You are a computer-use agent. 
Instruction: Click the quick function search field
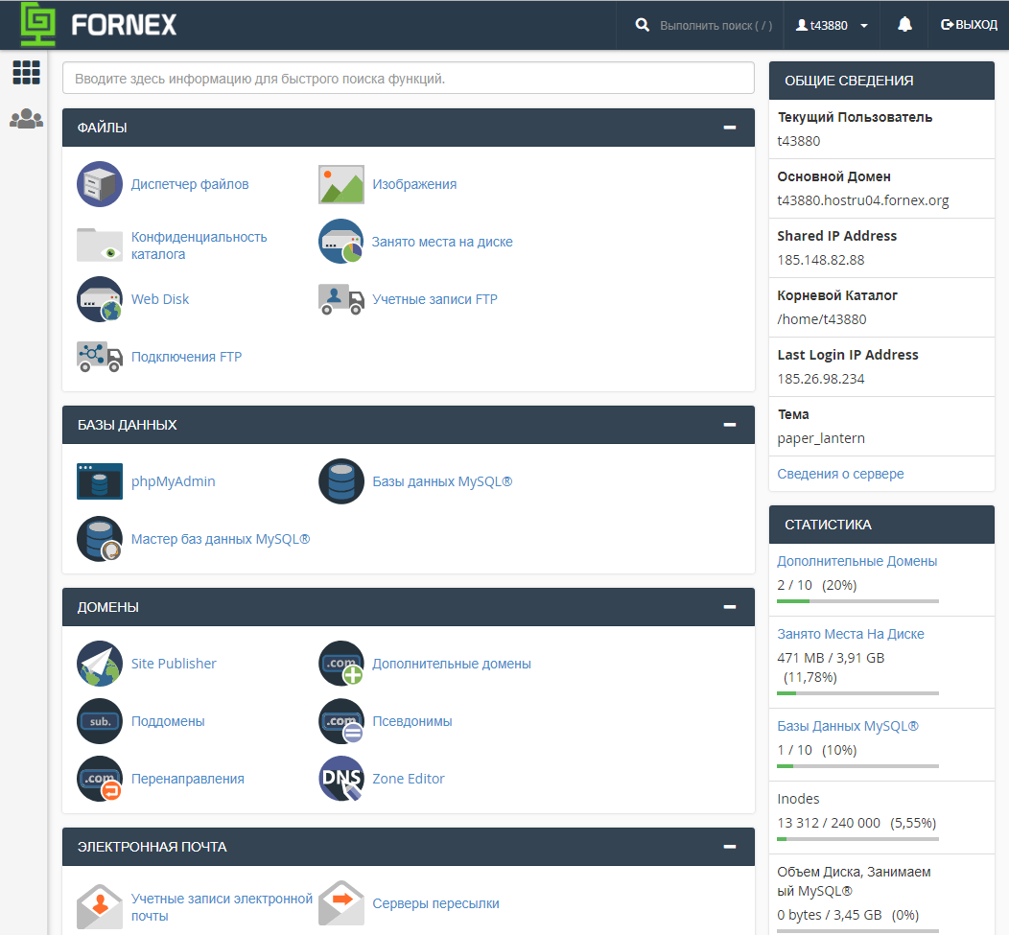408,78
